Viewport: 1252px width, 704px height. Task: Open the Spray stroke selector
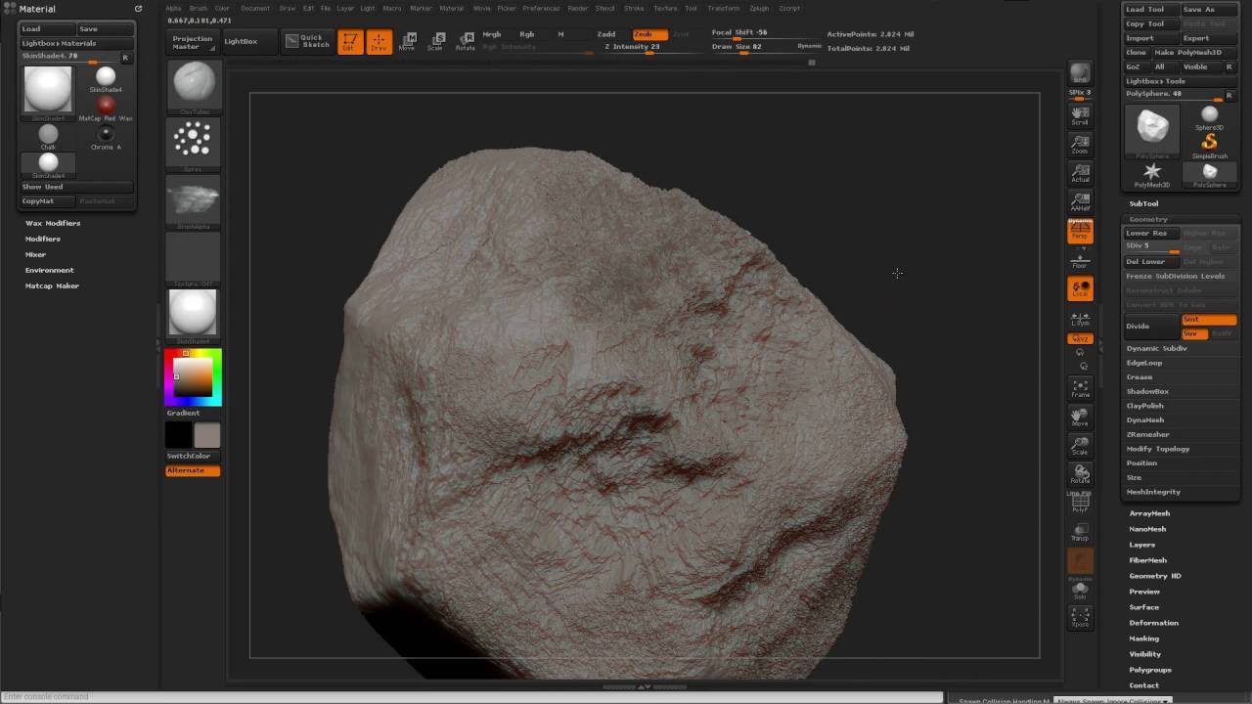point(194,144)
